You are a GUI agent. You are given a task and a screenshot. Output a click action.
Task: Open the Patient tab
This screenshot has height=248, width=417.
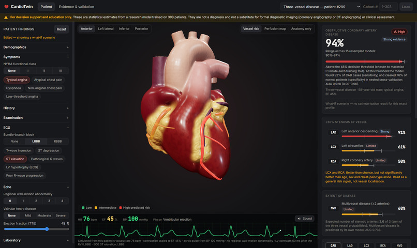point(46,7)
